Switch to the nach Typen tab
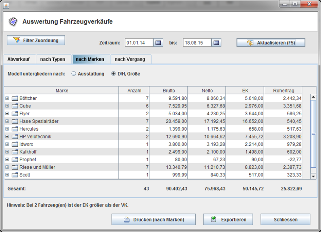 coord(54,59)
